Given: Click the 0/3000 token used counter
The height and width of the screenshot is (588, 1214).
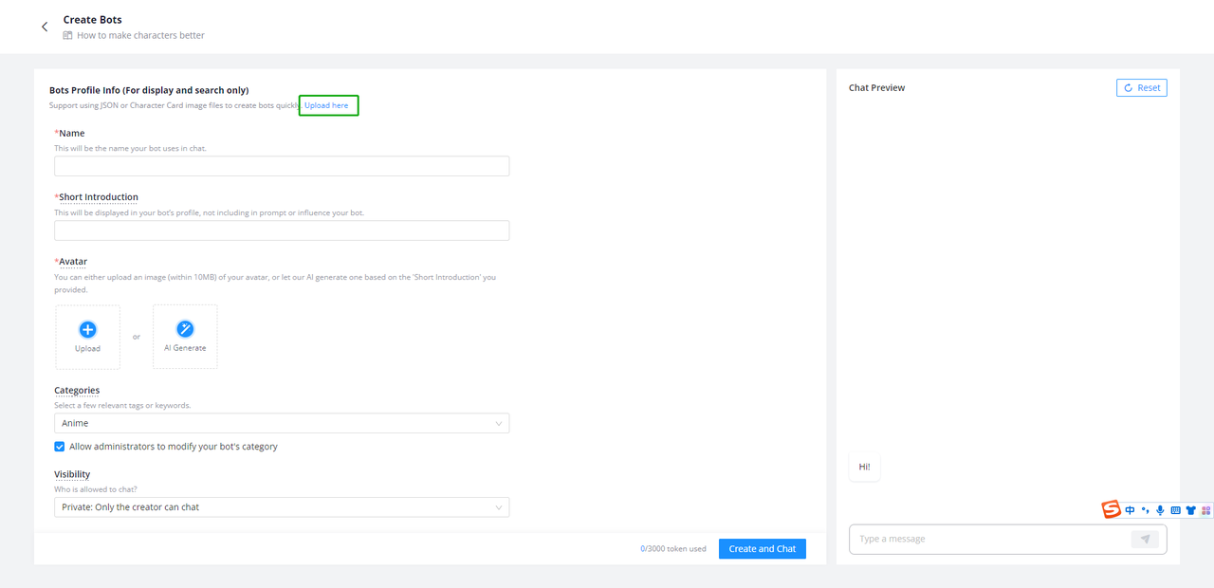Looking at the screenshot, I should pos(673,549).
